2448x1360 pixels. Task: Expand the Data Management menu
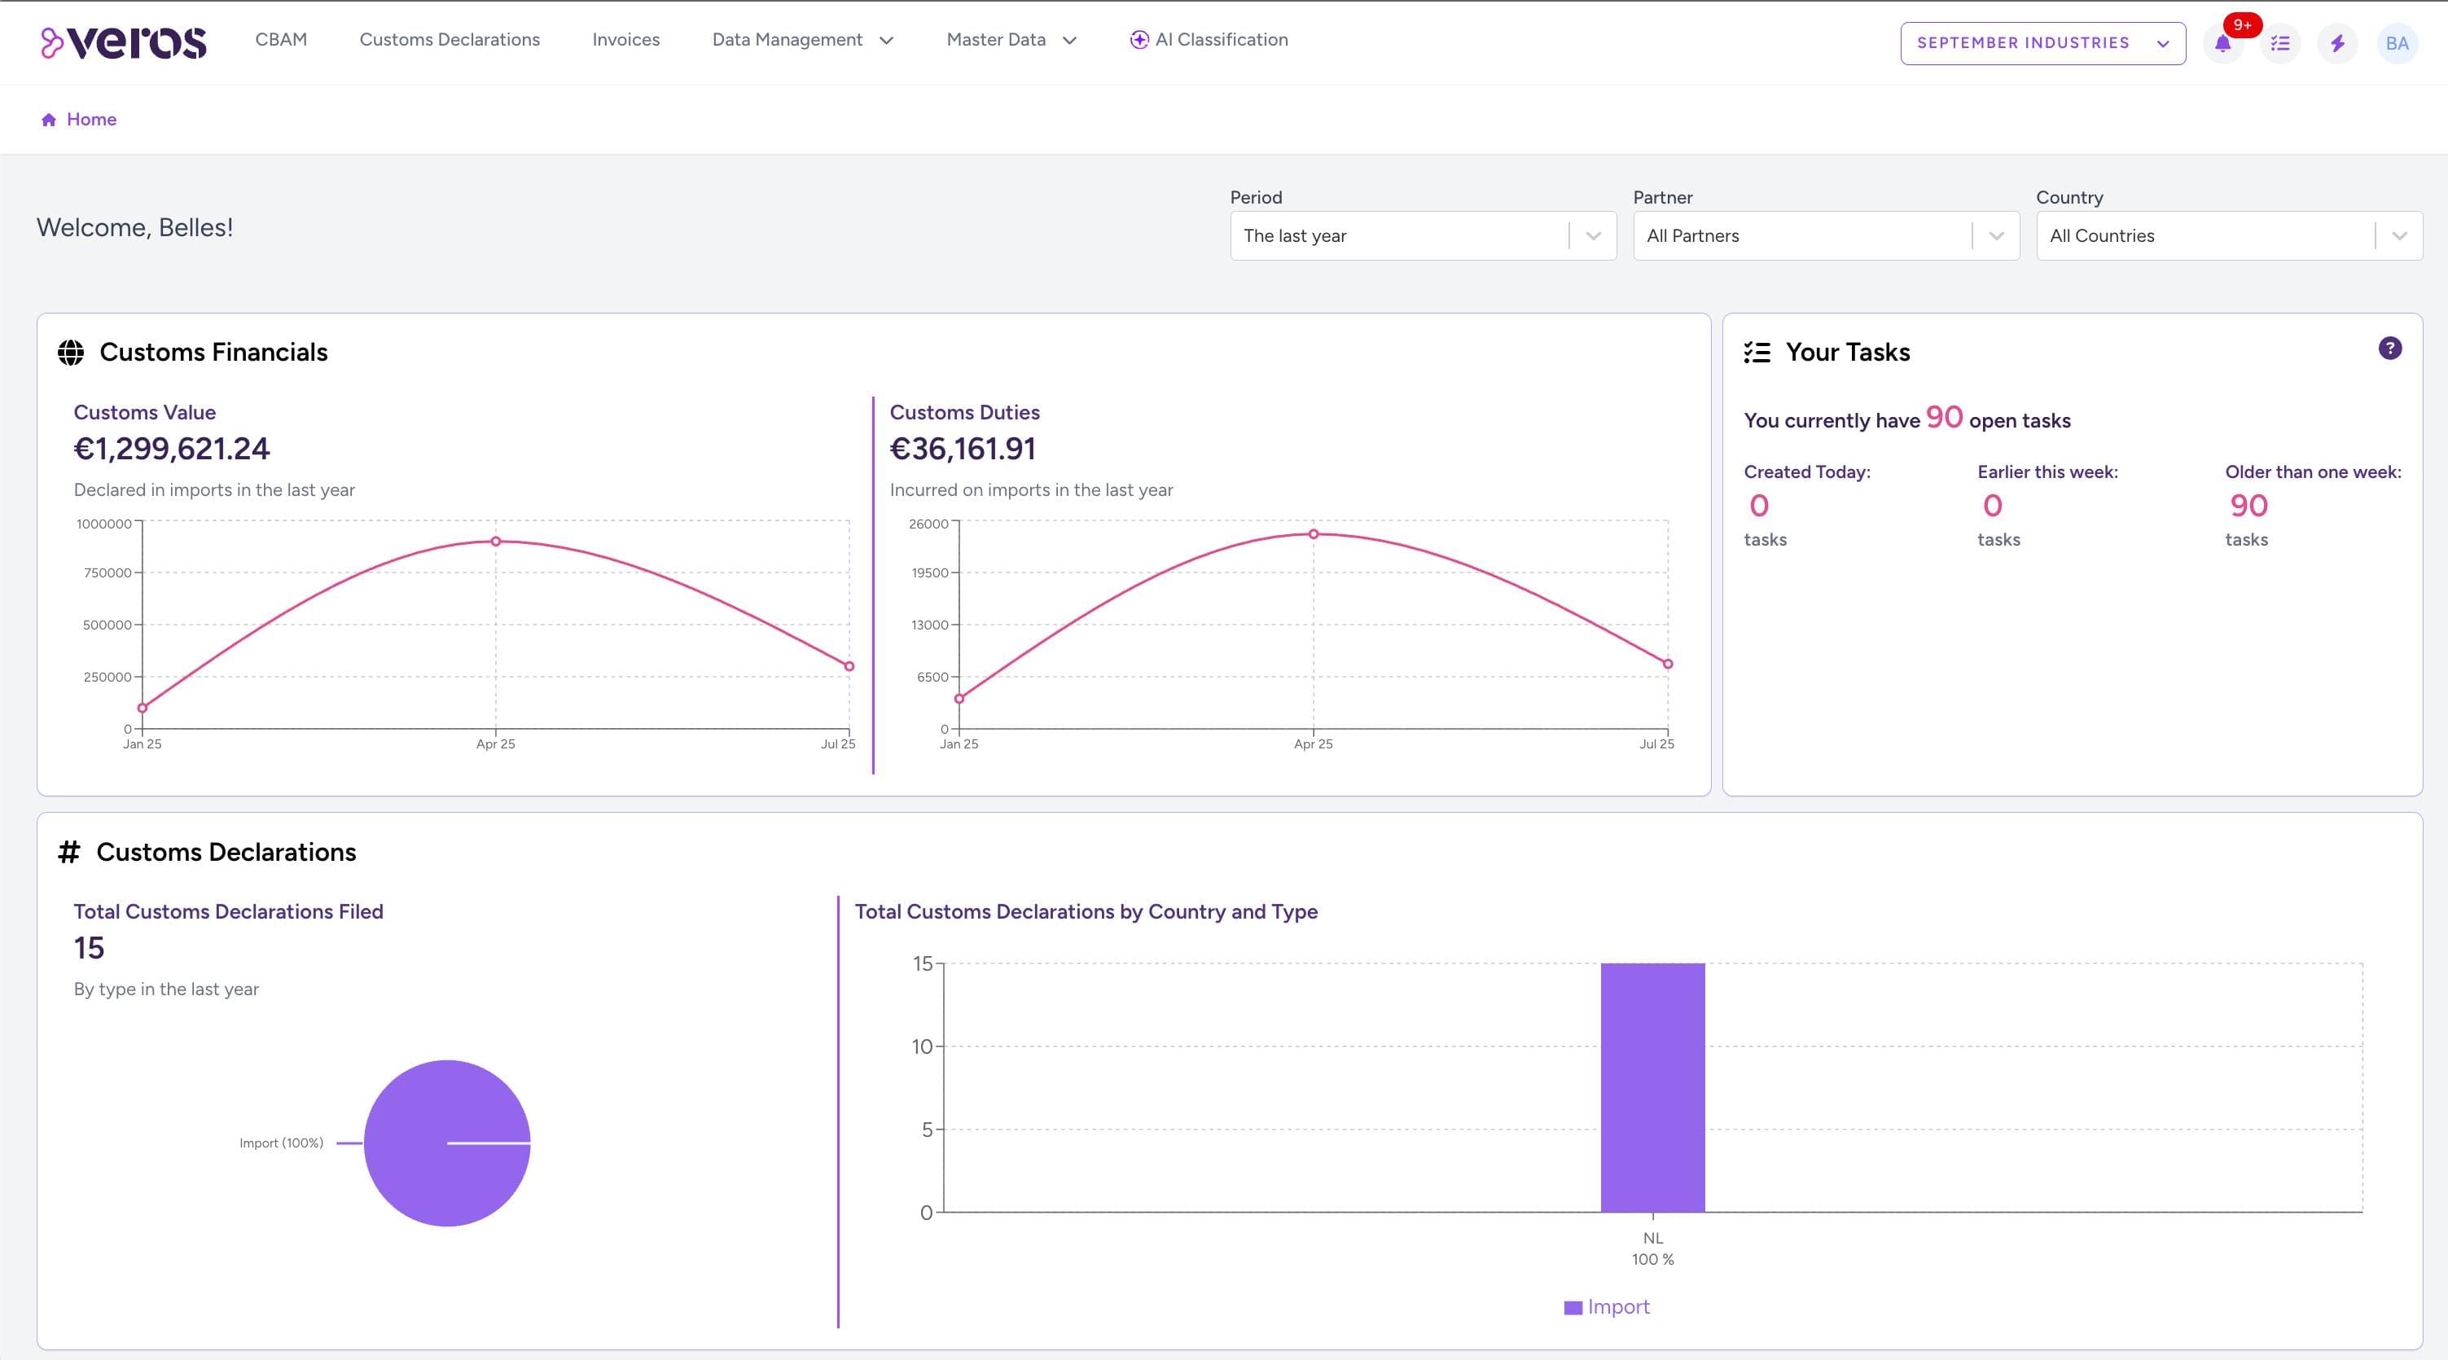(803, 40)
